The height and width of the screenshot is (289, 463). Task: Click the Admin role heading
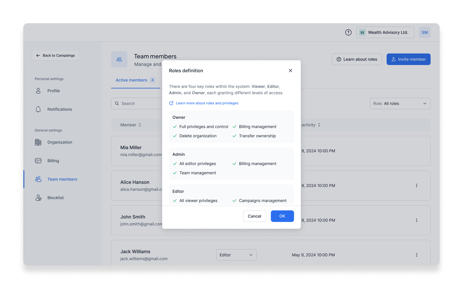(179, 154)
